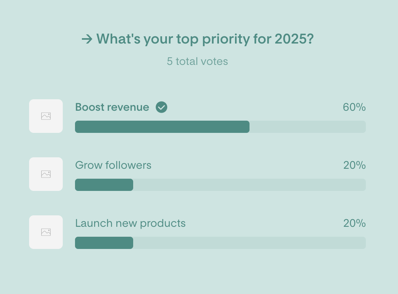Viewport: 398px width, 294px height.
Task: Click the unfilled part of Boost revenue bar
Action: pyautogui.click(x=308, y=127)
